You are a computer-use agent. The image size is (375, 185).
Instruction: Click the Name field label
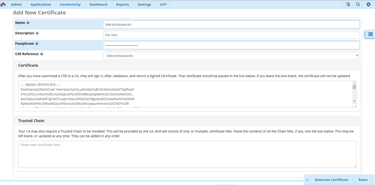(20, 23)
